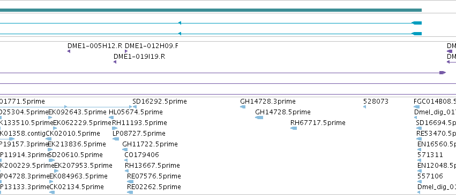Select the 571311 feature label

430,155
